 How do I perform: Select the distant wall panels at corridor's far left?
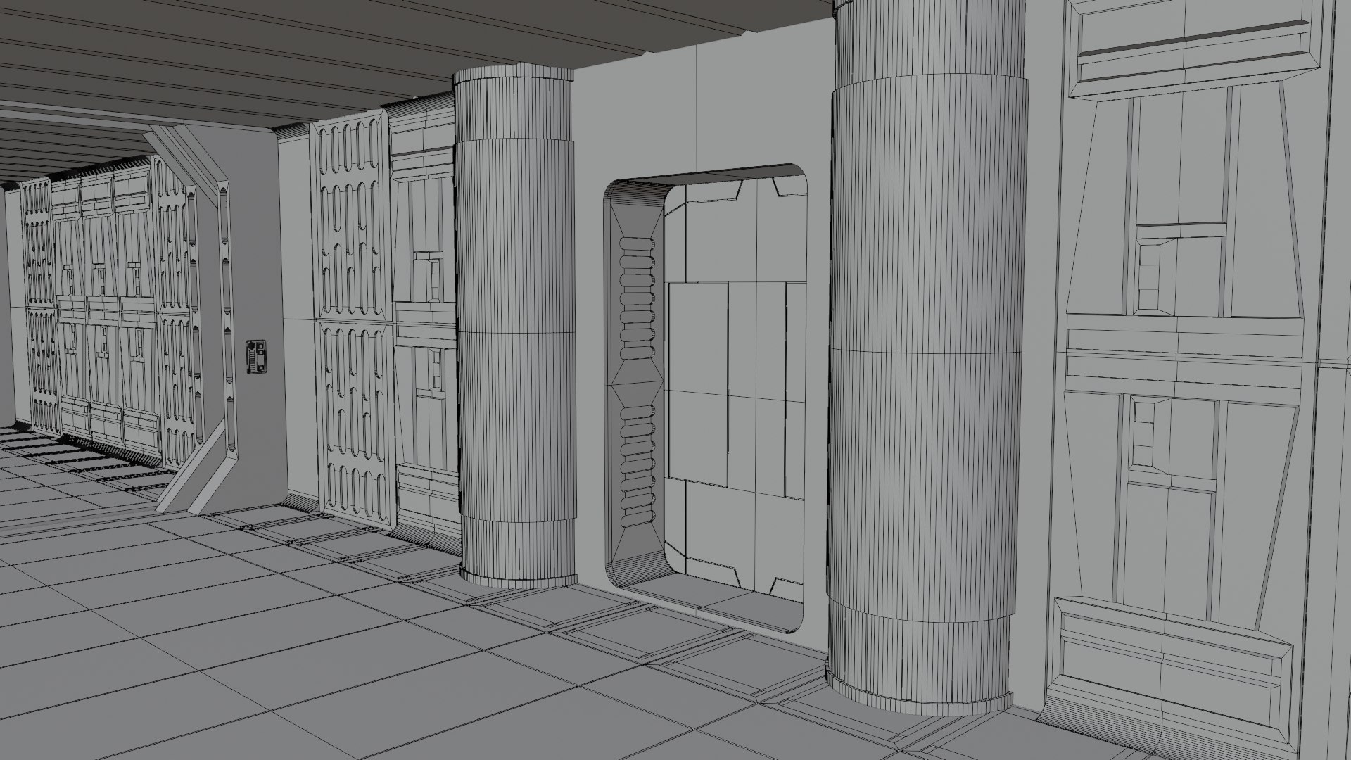pyautogui.click(x=91, y=310)
